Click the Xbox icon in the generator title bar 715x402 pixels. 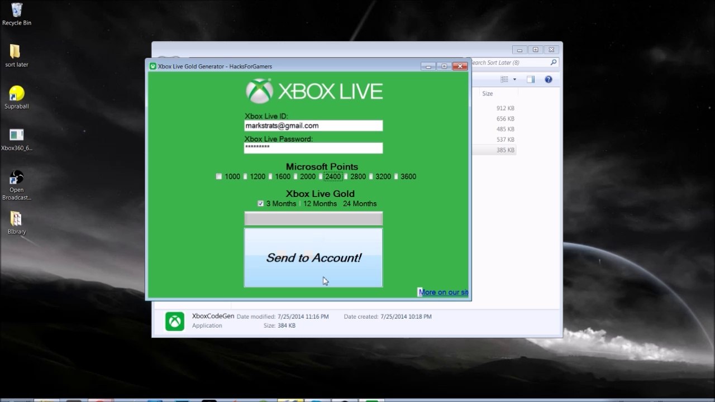(152, 66)
